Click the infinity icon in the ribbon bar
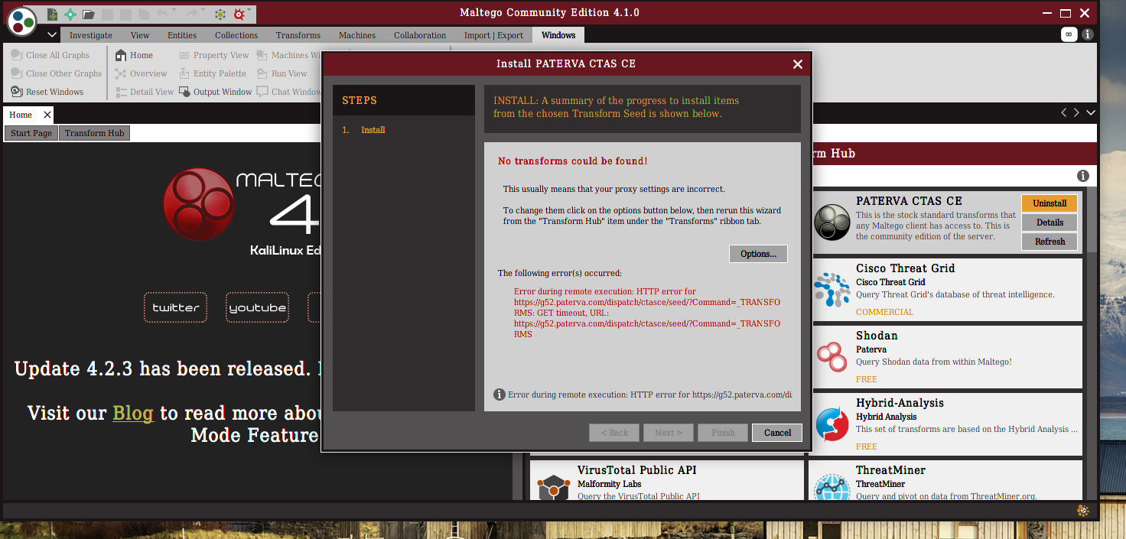This screenshot has height=539, width=1126. tap(1069, 34)
